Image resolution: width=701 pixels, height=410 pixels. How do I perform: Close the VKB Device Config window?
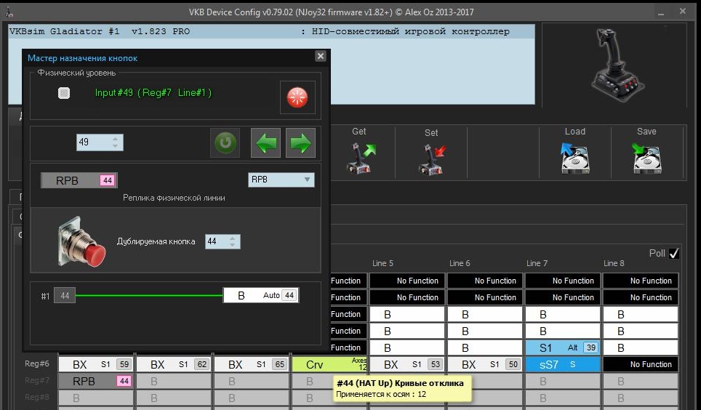coord(683,11)
